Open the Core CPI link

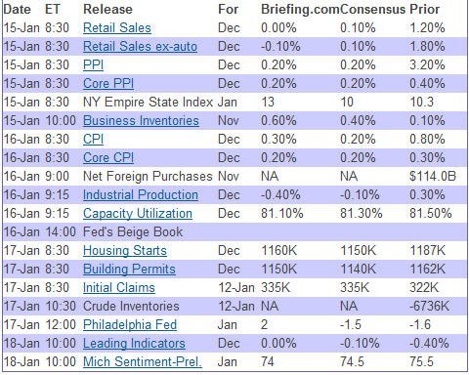(108, 158)
